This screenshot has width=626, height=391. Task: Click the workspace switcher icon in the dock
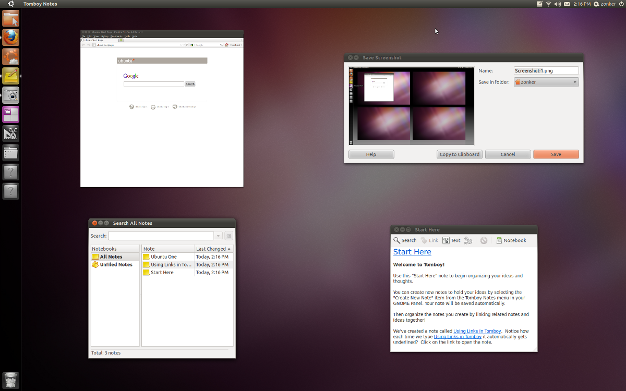pyautogui.click(x=10, y=114)
